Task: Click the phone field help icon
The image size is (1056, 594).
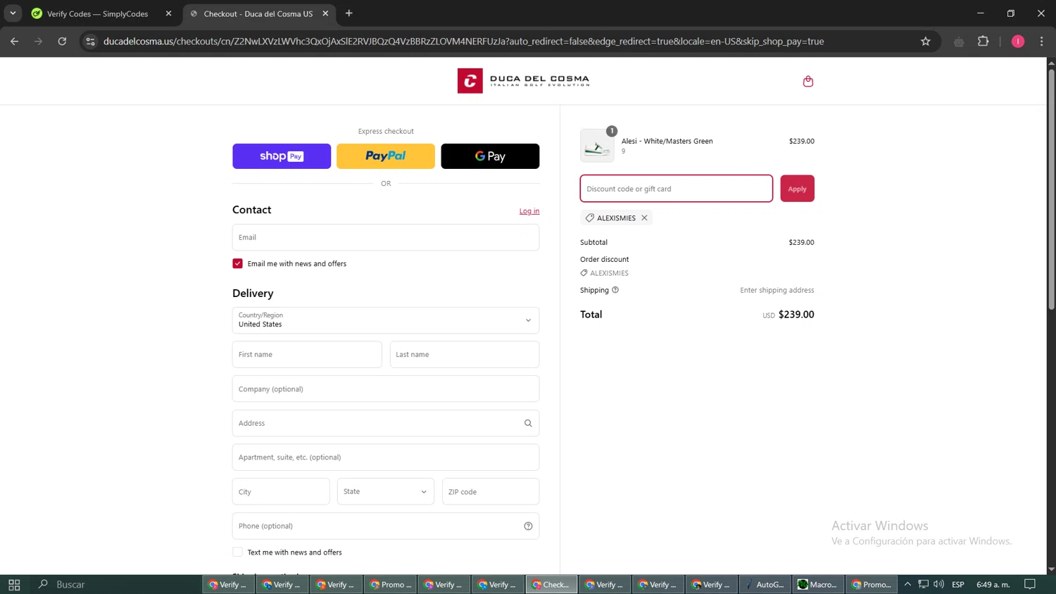Action: pyautogui.click(x=528, y=526)
